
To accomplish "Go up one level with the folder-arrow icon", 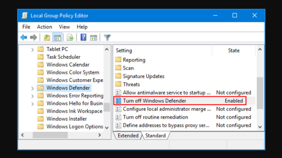I will point(47,38).
